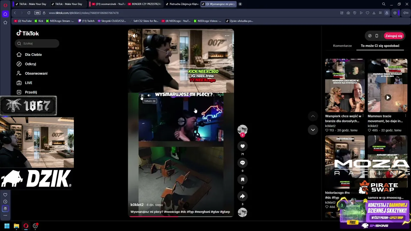Toggle the Opera VPN badge
The width and height of the screenshot is (411, 231).
coord(37,13)
